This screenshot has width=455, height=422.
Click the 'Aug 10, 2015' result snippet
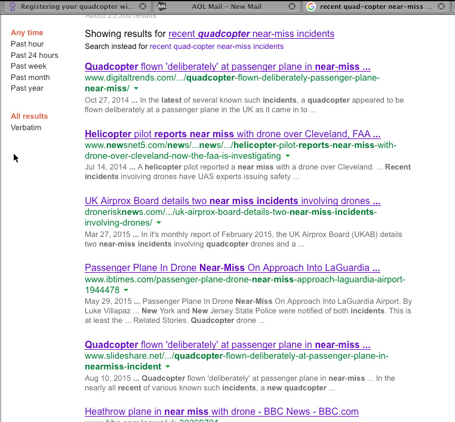click(x=240, y=383)
